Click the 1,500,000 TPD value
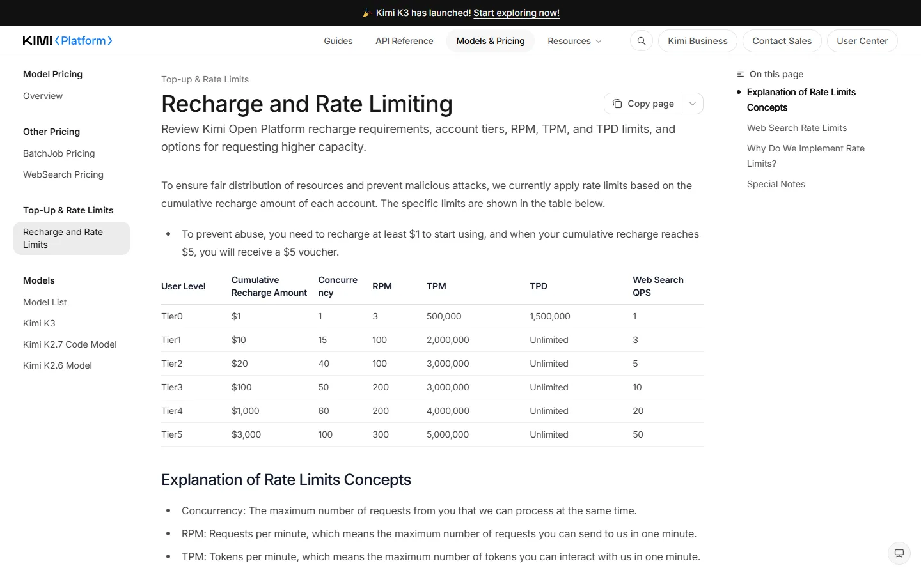This screenshot has height=575, width=921. (550, 316)
